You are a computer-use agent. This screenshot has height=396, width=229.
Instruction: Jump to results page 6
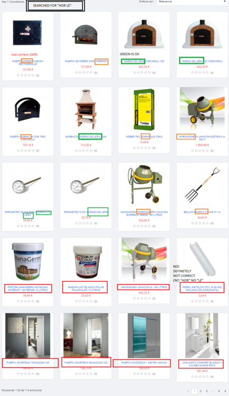[x=219, y=391]
